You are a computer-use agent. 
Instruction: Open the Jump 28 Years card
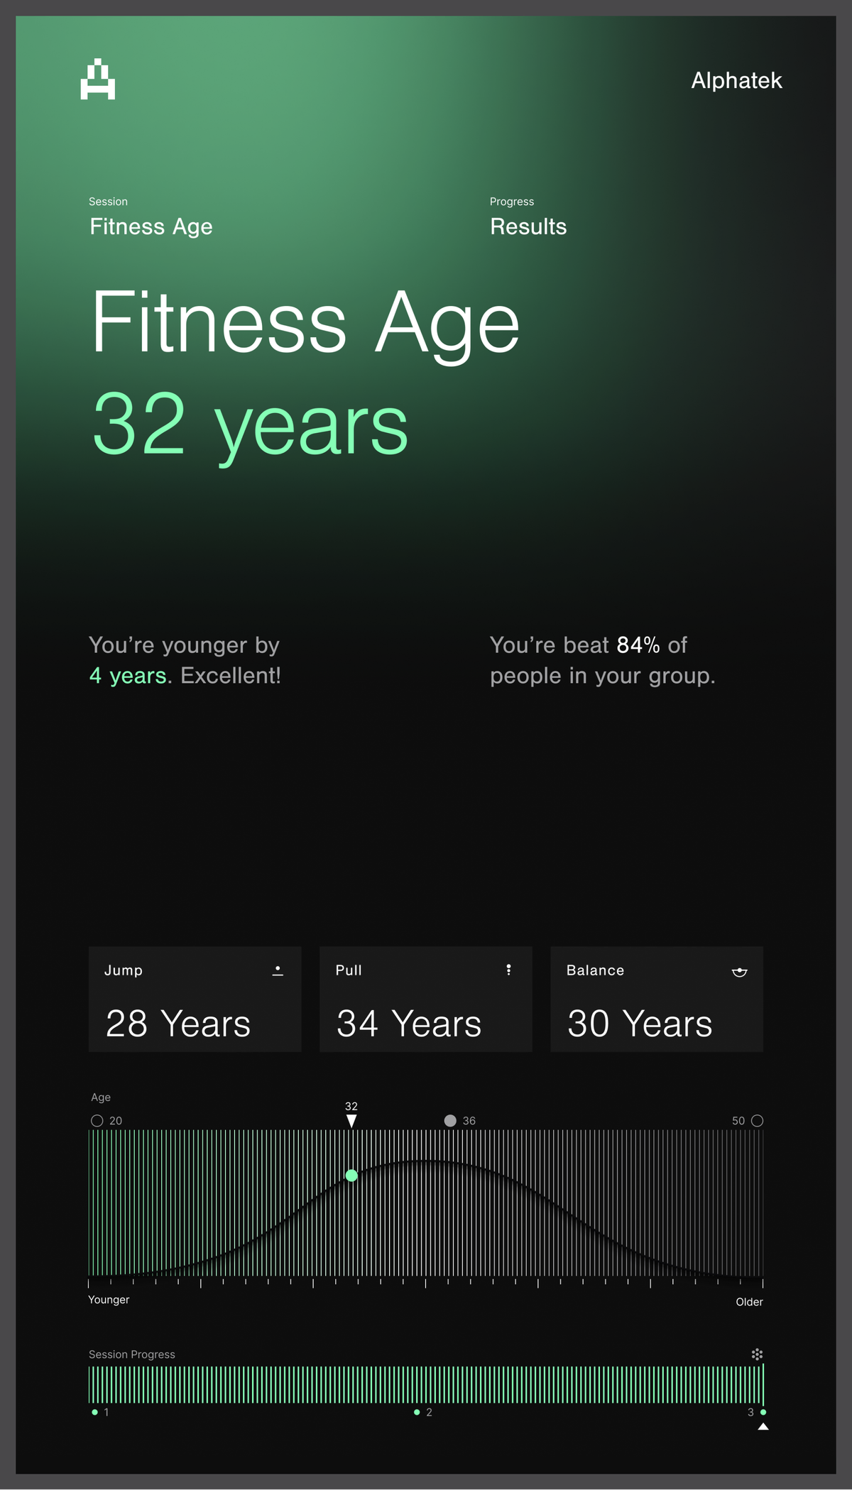pyautogui.click(x=195, y=999)
